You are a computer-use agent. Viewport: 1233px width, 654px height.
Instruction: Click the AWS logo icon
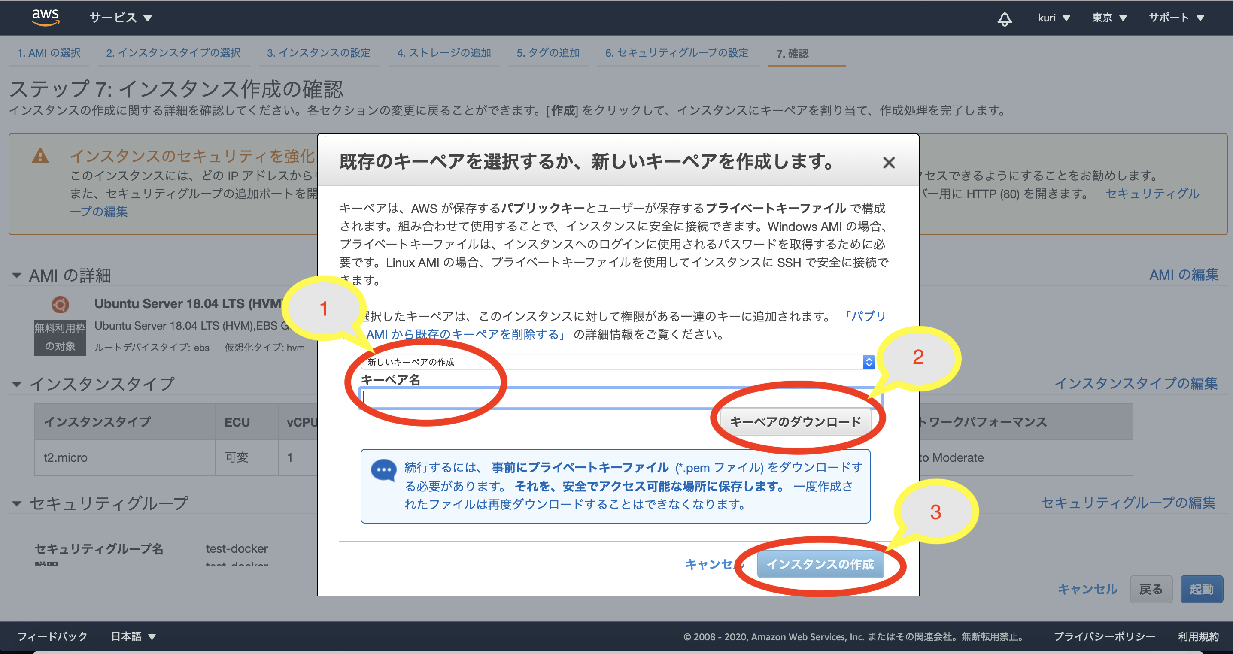point(46,17)
